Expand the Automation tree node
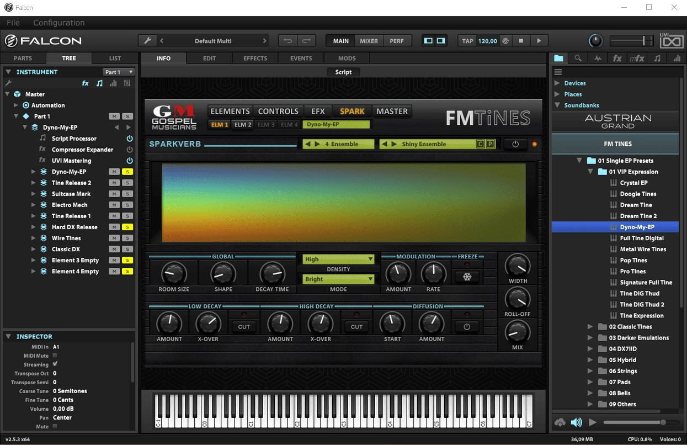Viewport: 687px width, 445px height. (16, 105)
